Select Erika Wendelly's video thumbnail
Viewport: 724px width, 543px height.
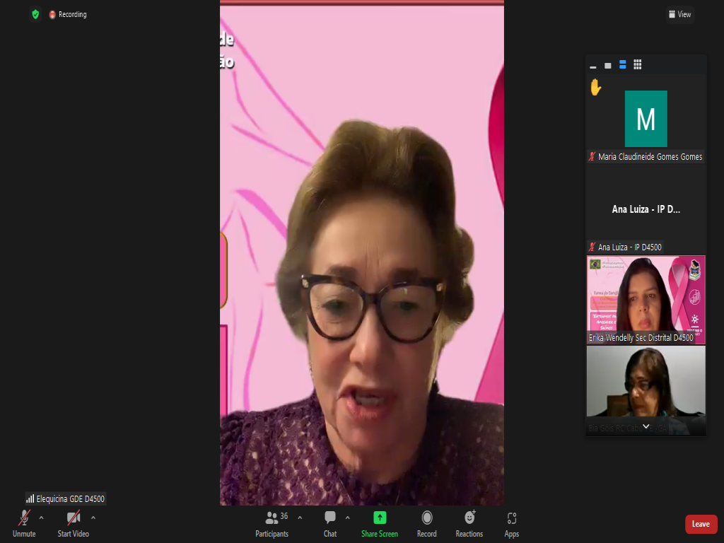click(646, 300)
